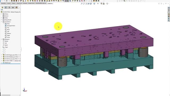170x96 pixels.
Task: Switch to the Assembly tab
Action: tap(3, 3)
